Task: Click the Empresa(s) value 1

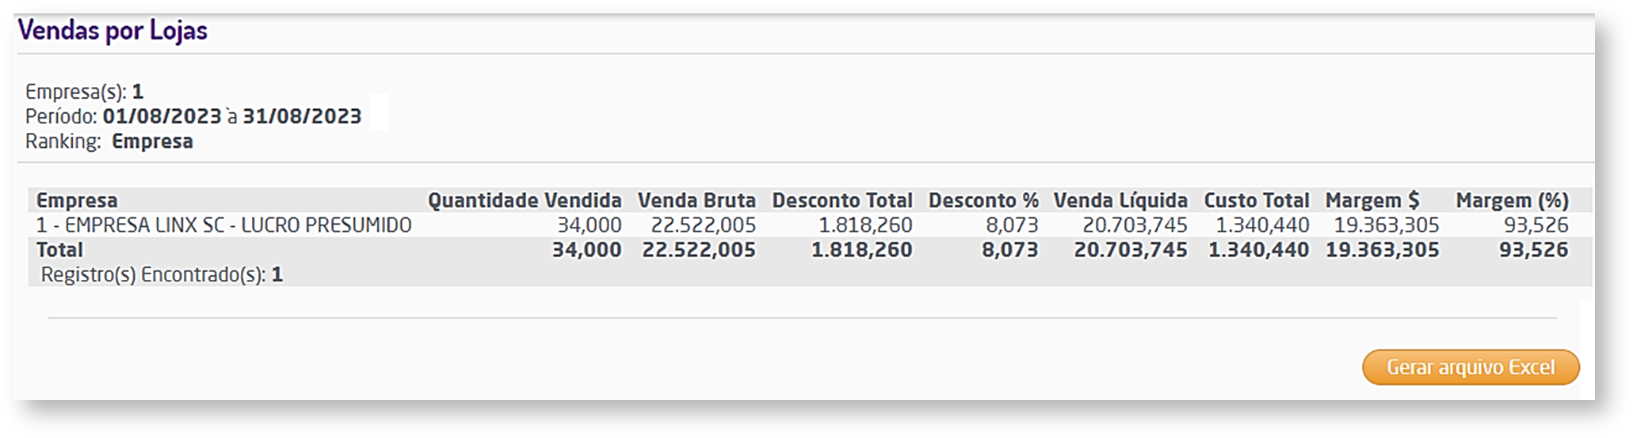Action: pos(138,92)
